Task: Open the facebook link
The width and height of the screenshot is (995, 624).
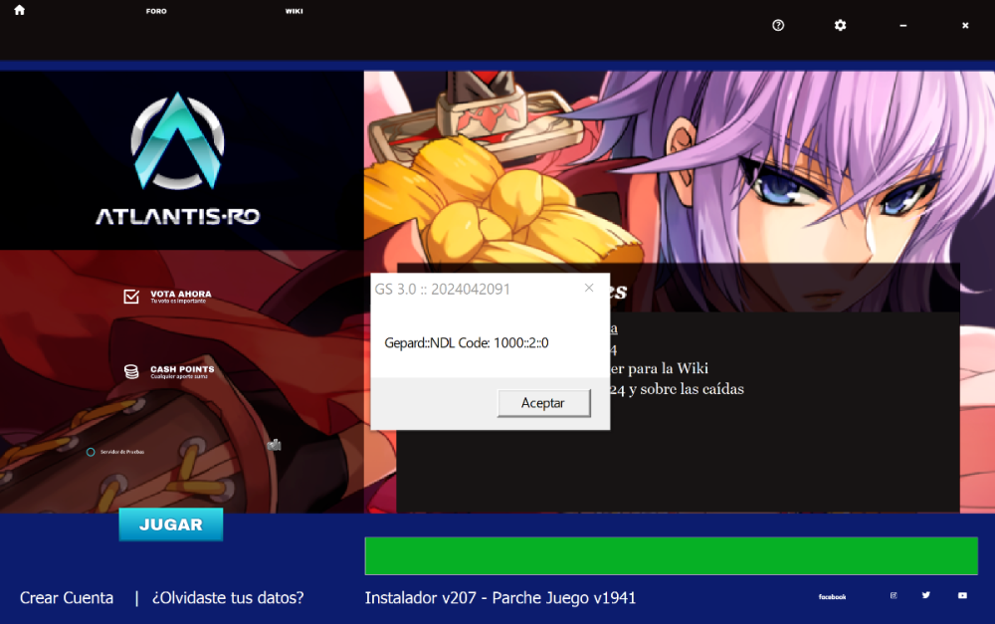Action: point(832,597)
